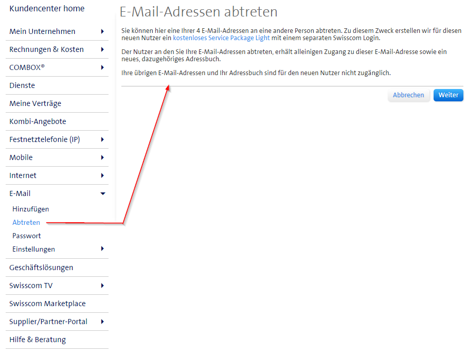Collapse the E-Mail menu
Viewport: 467px width, 355px height.
coord(103,193)
